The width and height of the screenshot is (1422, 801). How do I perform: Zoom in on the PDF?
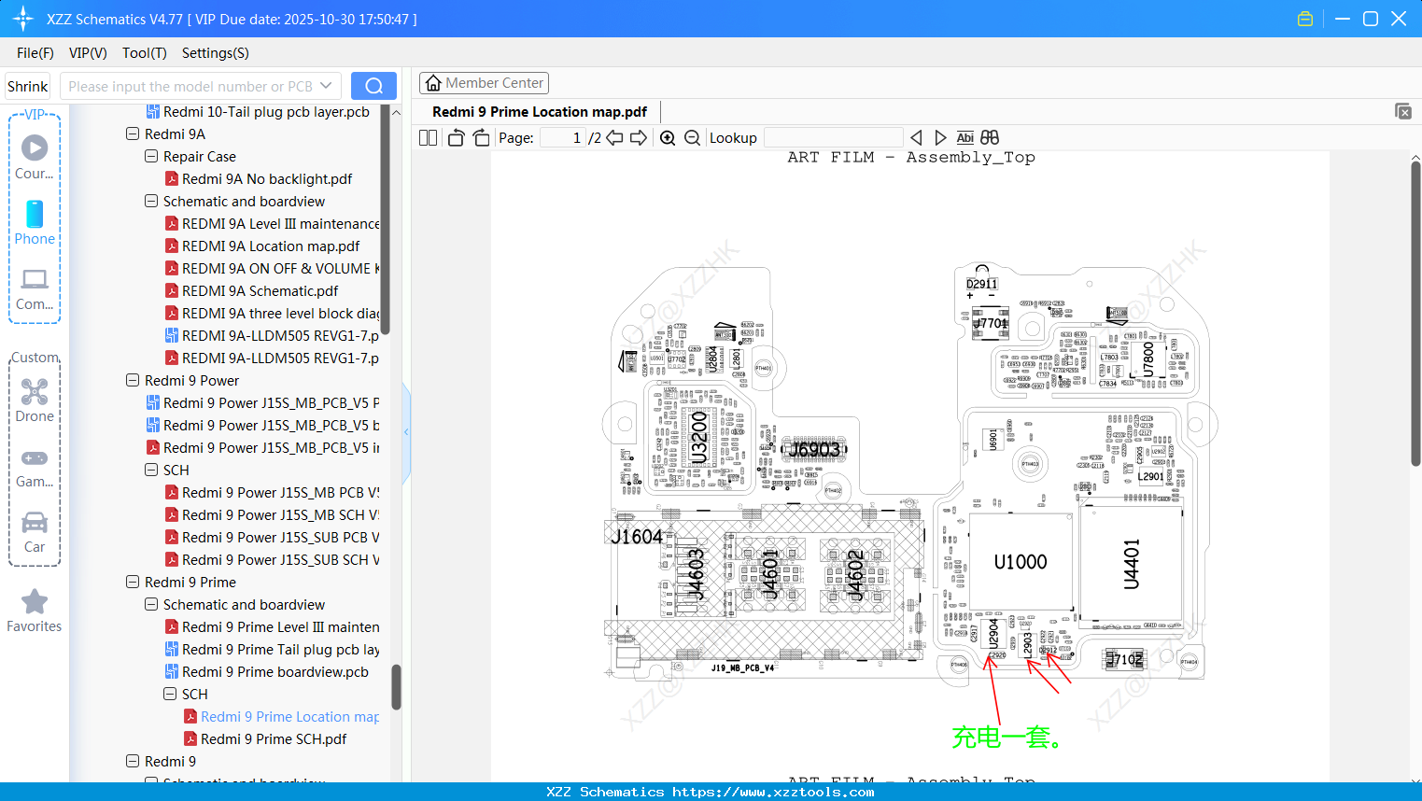click(x=668, y=137)
